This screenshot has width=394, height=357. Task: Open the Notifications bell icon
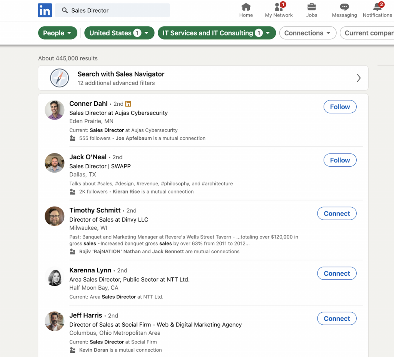point(377,7)
